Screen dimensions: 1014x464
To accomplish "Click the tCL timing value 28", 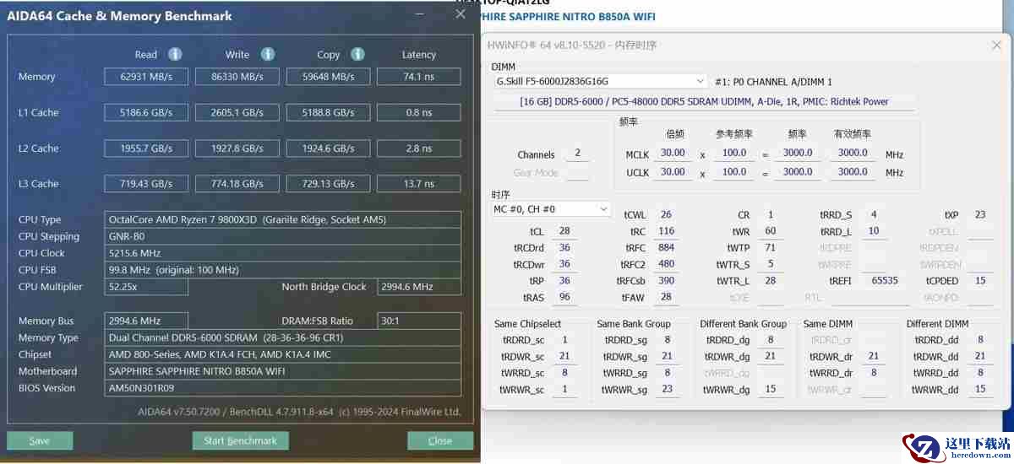I will click(x=564, y=231).
